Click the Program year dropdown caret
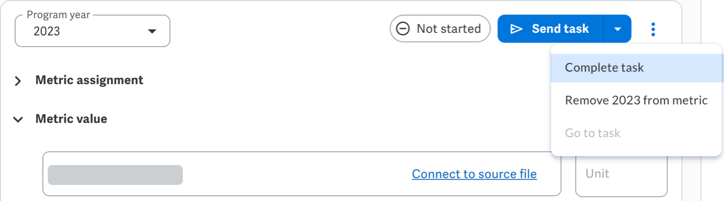724x201 pixels. [152, 31]
